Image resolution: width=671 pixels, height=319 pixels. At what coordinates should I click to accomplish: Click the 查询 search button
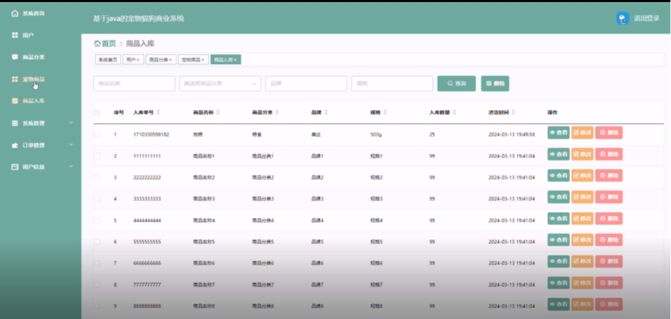pyautogui.click(x=457, y=84)
